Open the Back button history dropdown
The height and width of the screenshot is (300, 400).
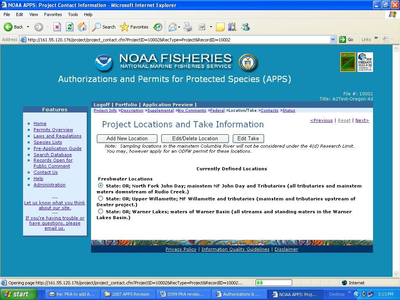[x=28, y=27]
